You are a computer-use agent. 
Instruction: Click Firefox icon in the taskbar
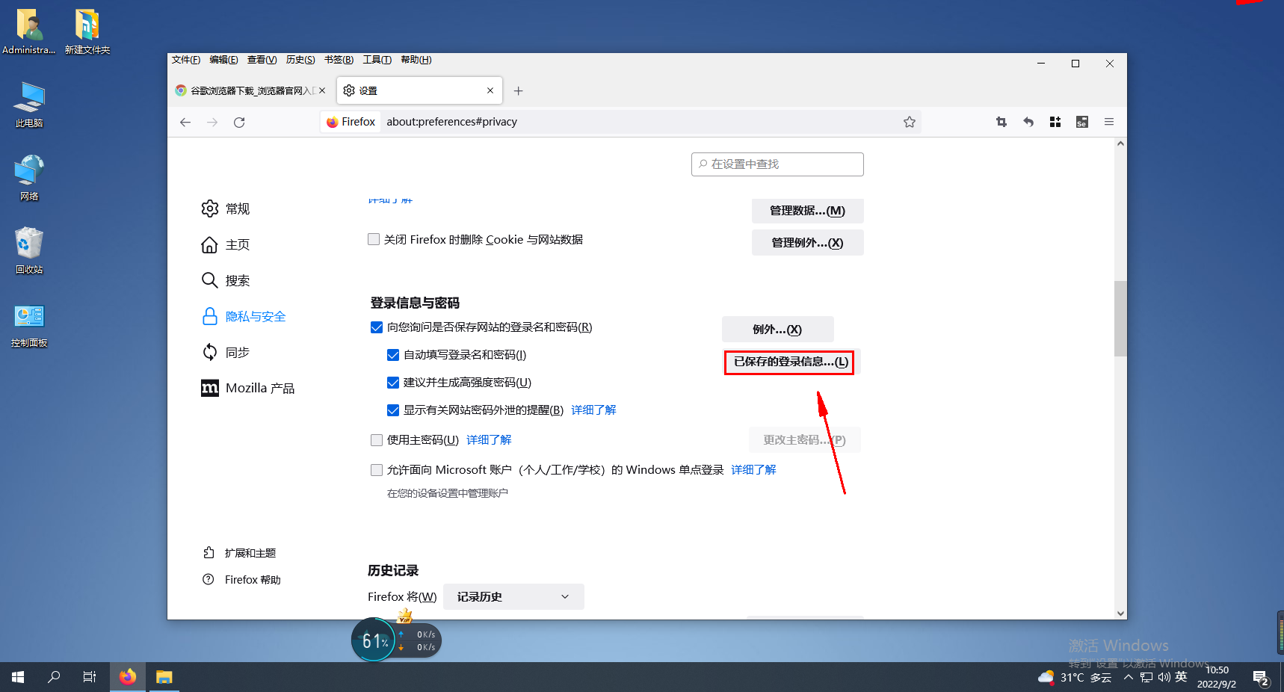(x=128, y=677)
